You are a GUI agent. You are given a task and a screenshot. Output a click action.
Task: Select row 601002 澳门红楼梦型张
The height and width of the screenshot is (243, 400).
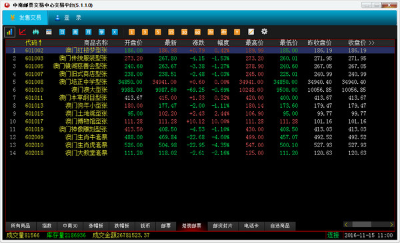coord(200,51)
